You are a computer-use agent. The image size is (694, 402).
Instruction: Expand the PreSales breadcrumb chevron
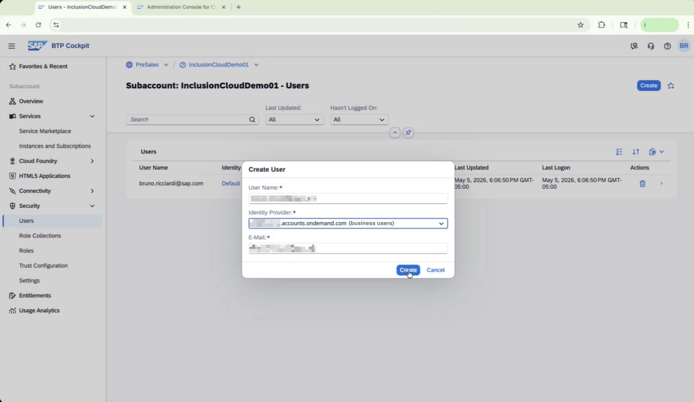(166, 65)
